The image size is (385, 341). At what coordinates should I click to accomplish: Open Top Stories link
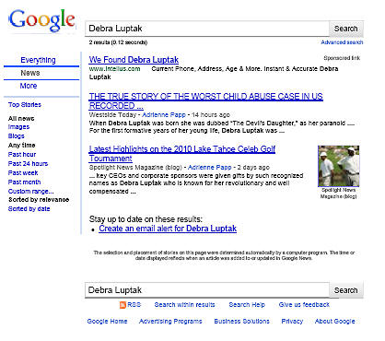pyautogui.click(x=25, y=105)
